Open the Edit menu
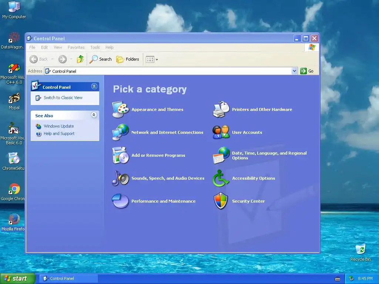The width and height of the screenshot is (379, 284). [x=44, y=47]
